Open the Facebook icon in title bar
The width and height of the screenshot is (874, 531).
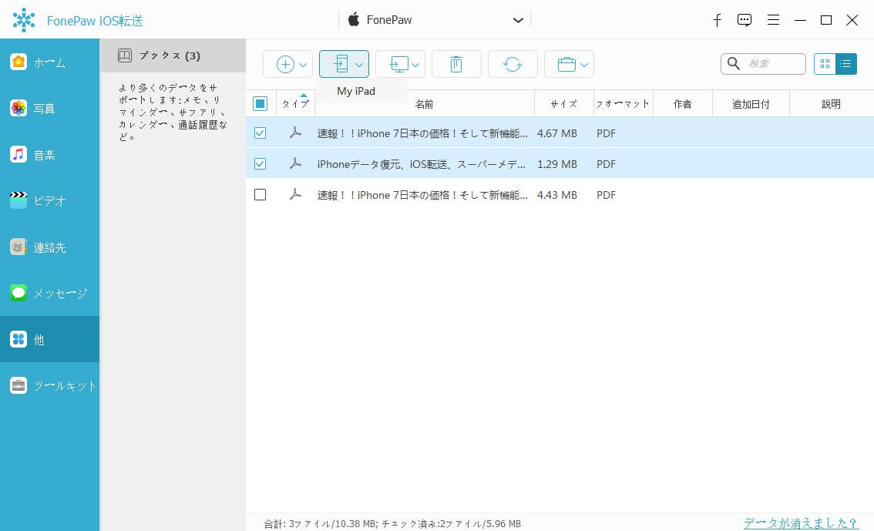coord(717,21)
